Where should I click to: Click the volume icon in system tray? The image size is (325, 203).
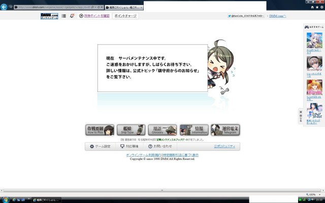(313, 199)
